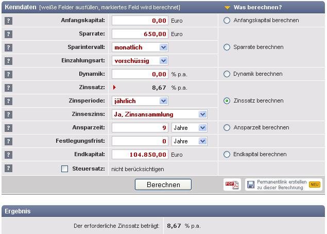Click the yellow NEU badge

[315, 185]
